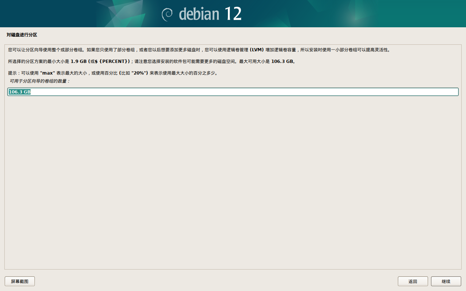The image size is (466, 291).
Task: Click the 继续 (Continue) button
Action: click(x=446, y=281)
